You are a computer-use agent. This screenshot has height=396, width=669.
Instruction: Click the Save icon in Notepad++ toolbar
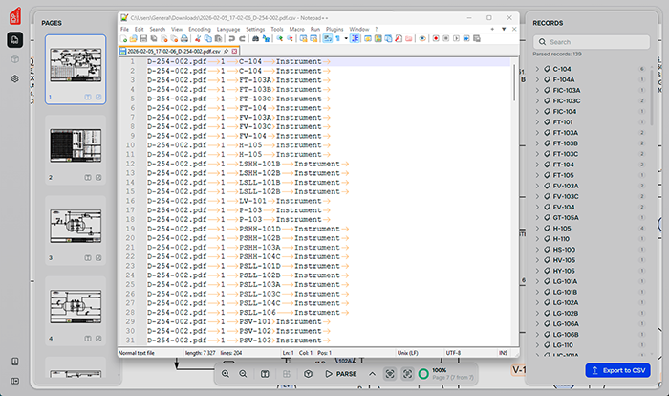(x=143, y=39)
